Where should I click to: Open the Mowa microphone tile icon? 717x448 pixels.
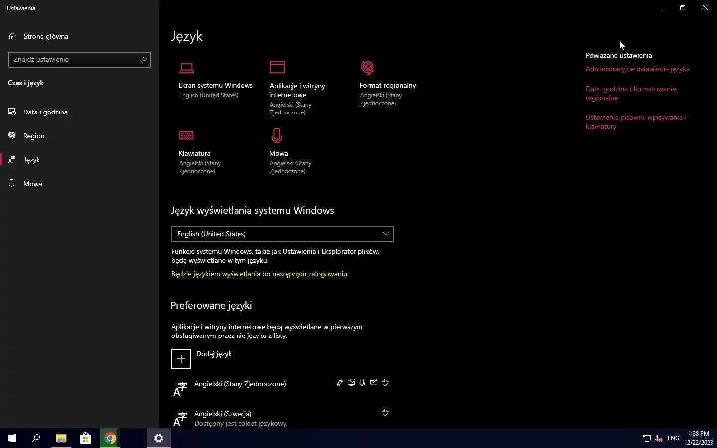pos(277,135)
